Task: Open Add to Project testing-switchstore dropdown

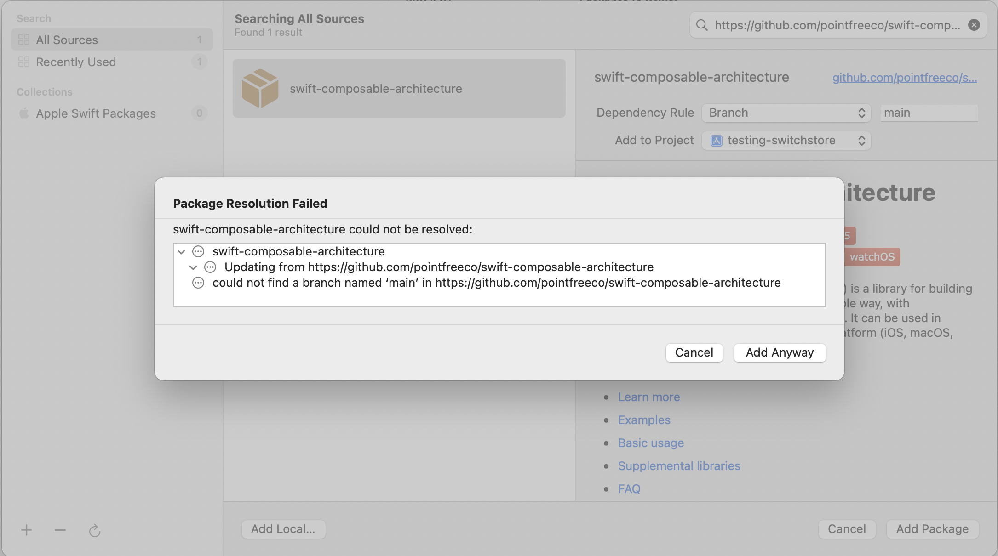Action: click(786, 141)
